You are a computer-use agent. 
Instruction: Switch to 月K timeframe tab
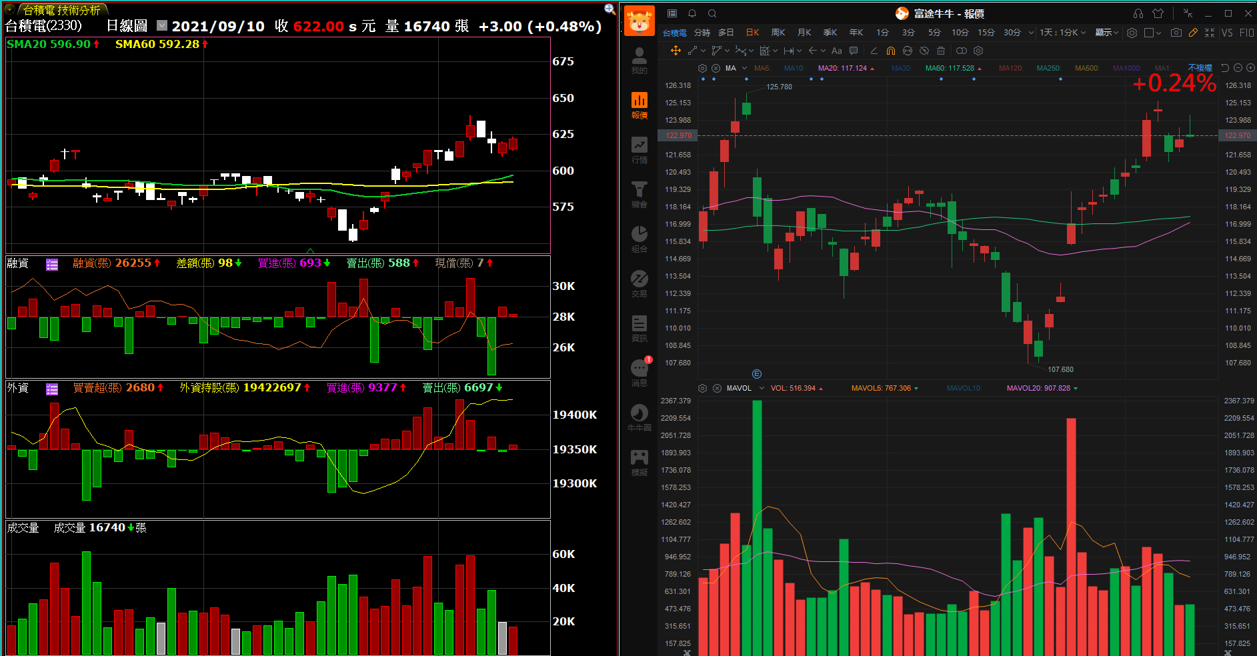click(804, 33)
